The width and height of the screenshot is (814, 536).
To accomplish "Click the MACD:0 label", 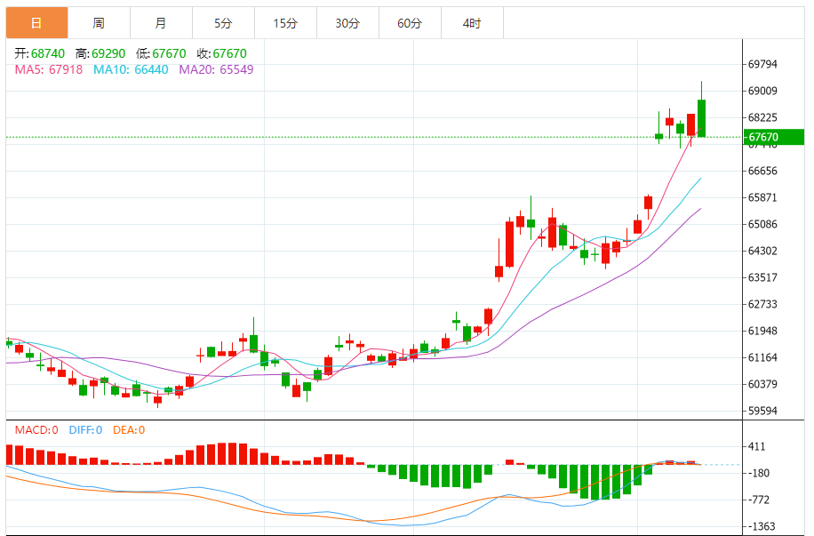I will 36,430.
